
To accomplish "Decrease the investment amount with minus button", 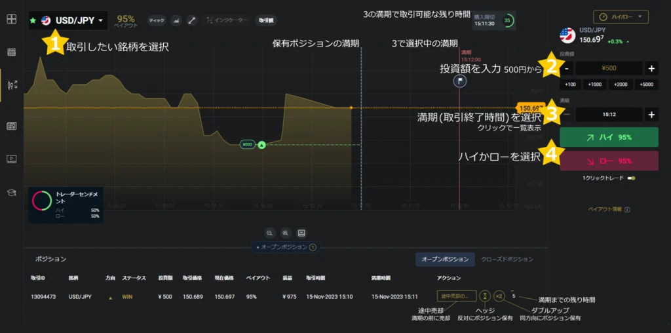I will [x=566, y=68].
